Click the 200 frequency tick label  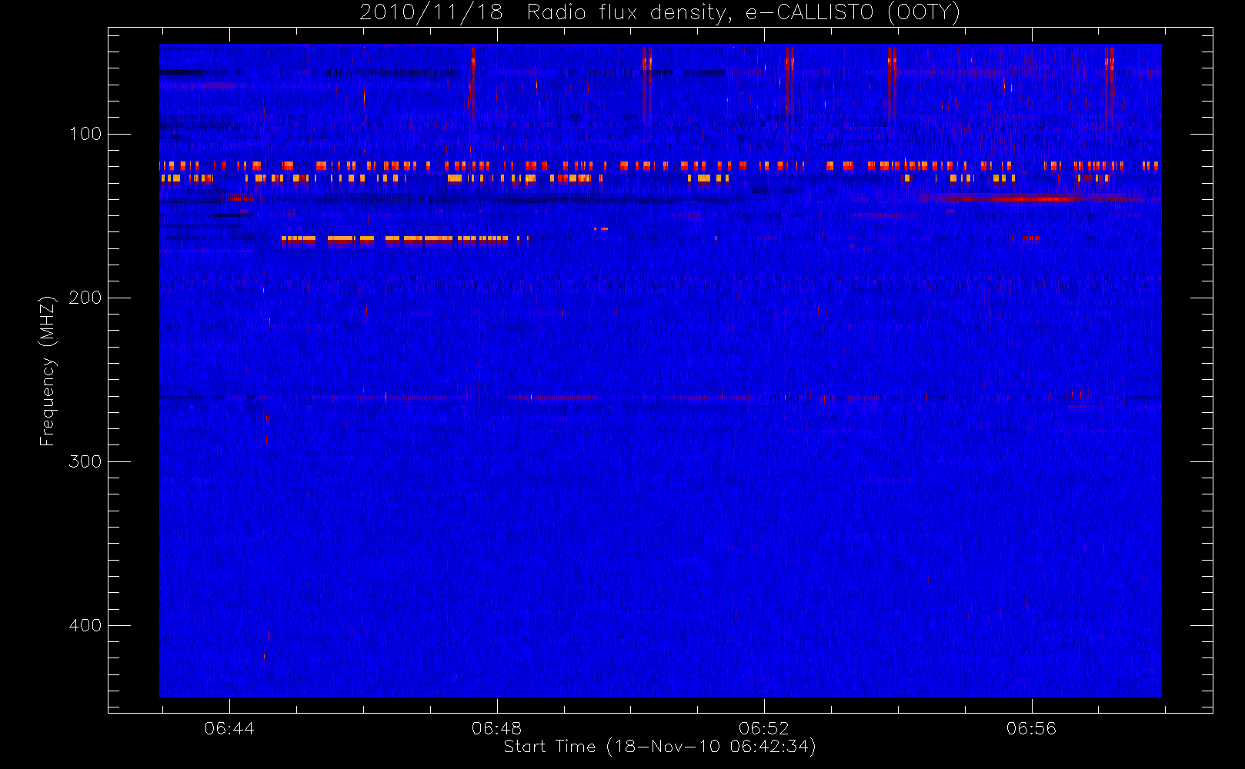point(85,298)
